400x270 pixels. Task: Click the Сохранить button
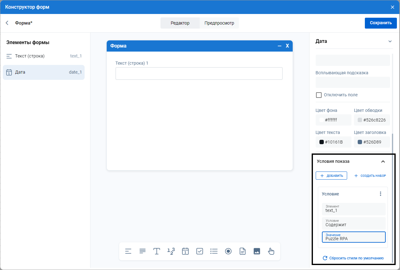(x=381, y=23)
